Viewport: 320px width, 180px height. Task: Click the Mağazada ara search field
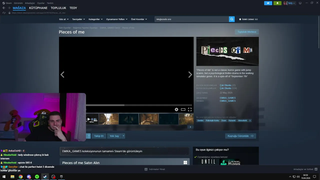tap(192, 19)
